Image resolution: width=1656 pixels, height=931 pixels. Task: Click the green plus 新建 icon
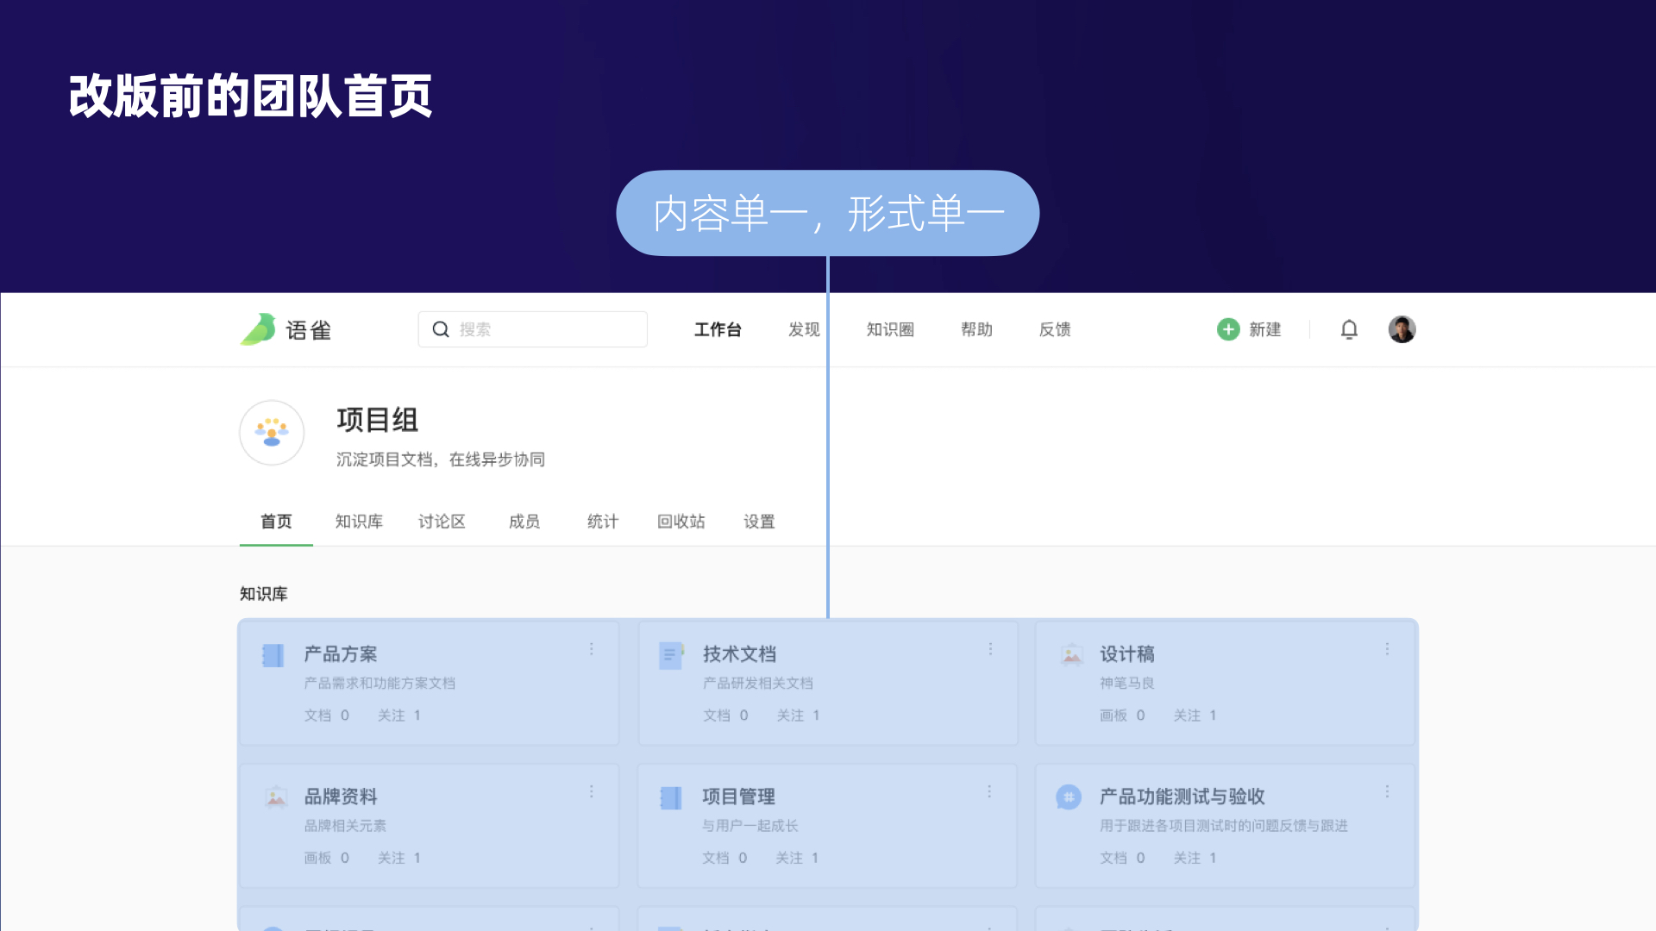click(1228, 329)
